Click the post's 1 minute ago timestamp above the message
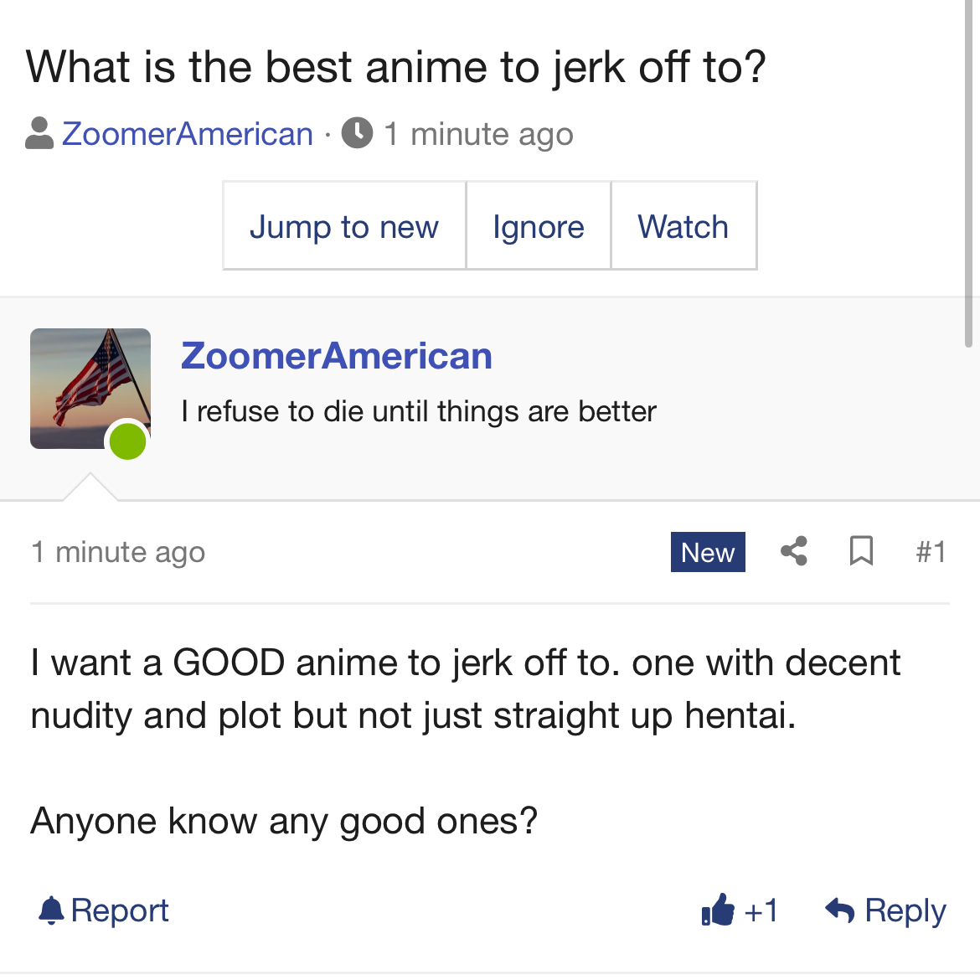Image resolution: width=980 pixels, height=980 pixels. click(x=118, y=552)
